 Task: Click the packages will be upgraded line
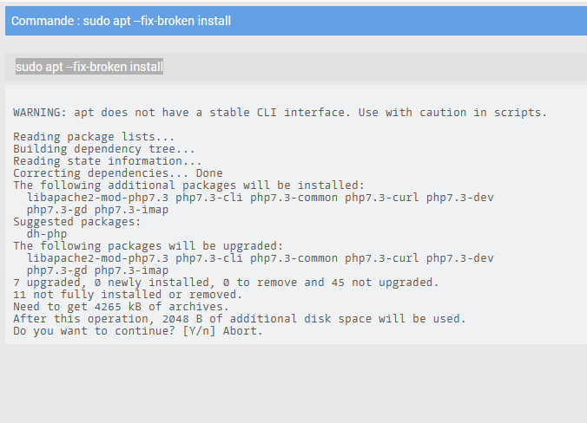(148, 246)
